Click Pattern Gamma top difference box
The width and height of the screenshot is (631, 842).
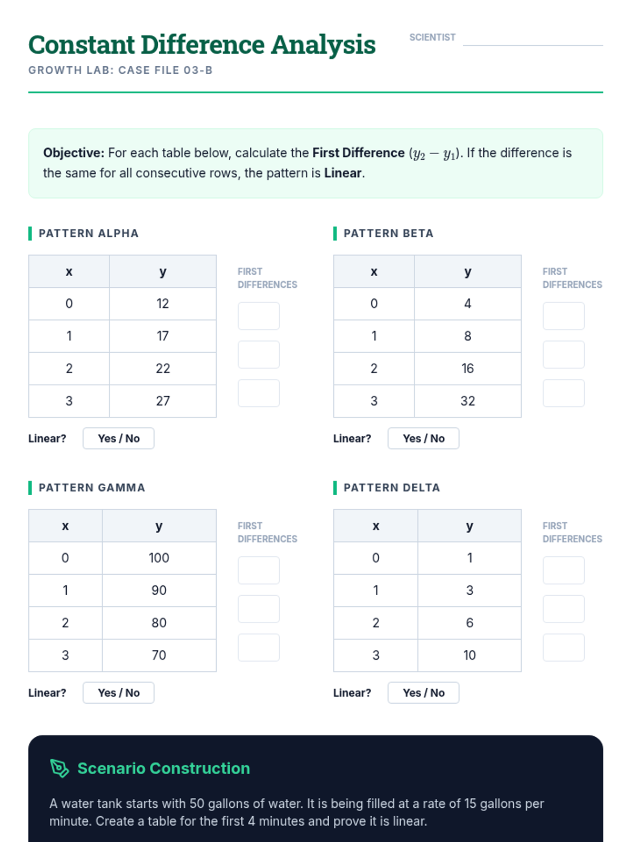pos(258,570)
